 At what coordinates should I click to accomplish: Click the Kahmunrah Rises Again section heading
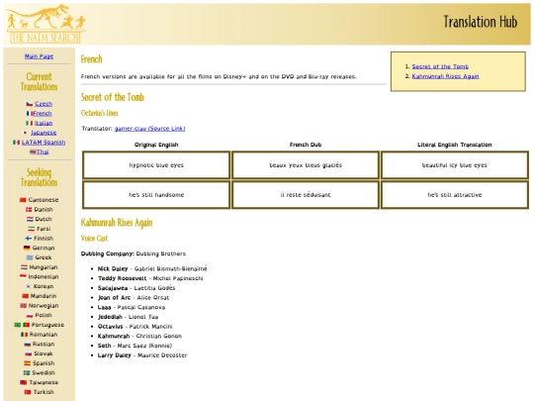click(x=117, y=223)
